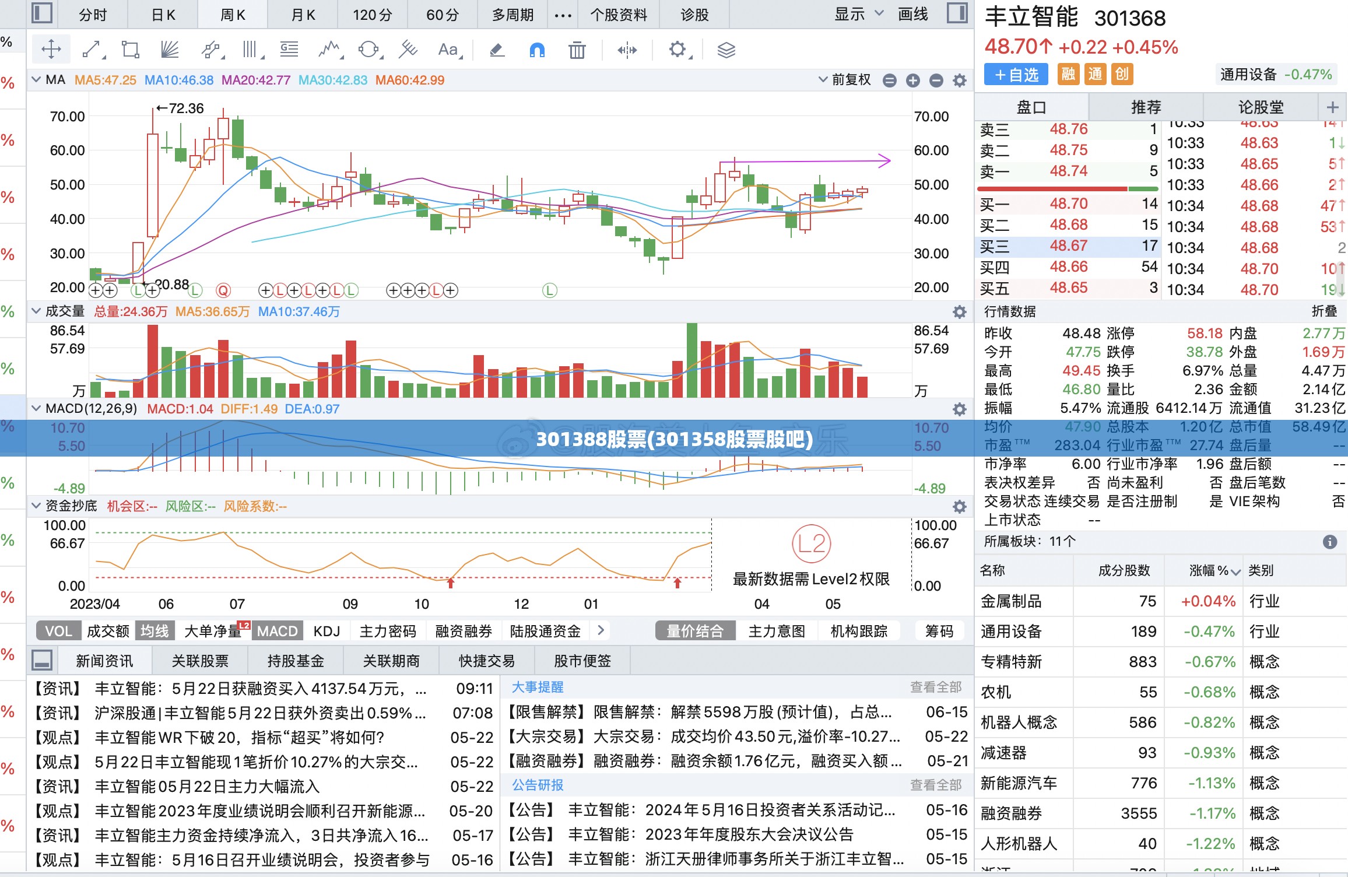Toggle the VOL indicator button
This screenshot has height=877, width=1348.
(58, 631)
